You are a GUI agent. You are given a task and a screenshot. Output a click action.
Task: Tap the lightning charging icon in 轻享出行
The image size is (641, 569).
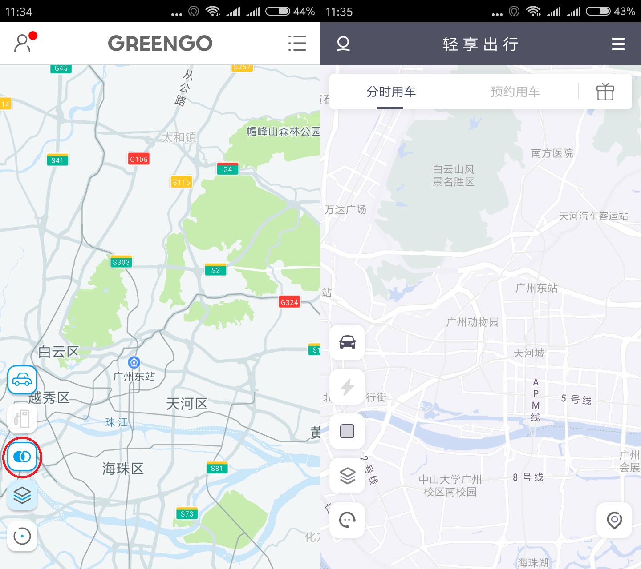tap(347, 387)
